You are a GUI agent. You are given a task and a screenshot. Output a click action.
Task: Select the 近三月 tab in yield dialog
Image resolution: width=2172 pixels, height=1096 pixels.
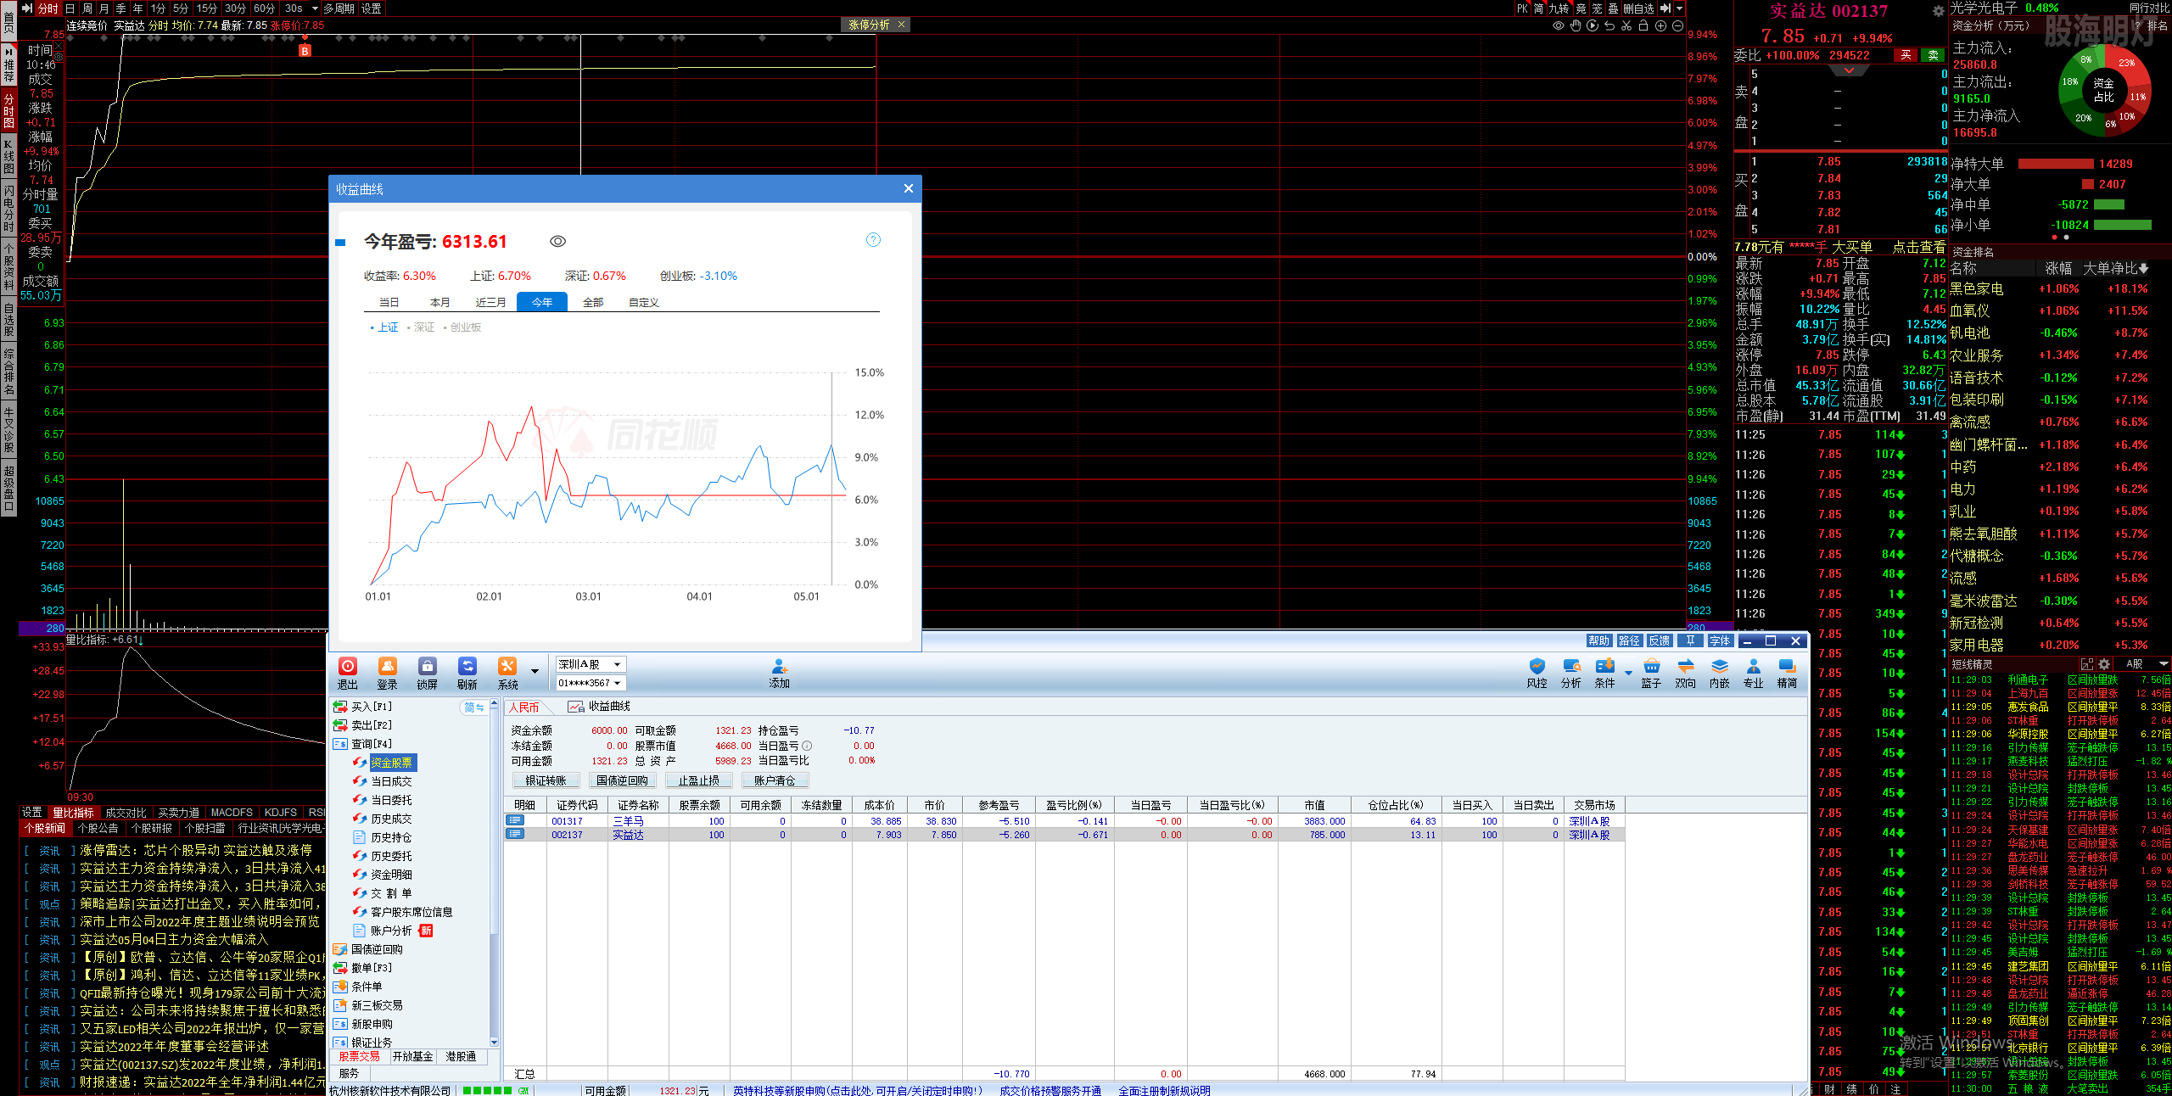pyautogui.click(x=491, y=302)
